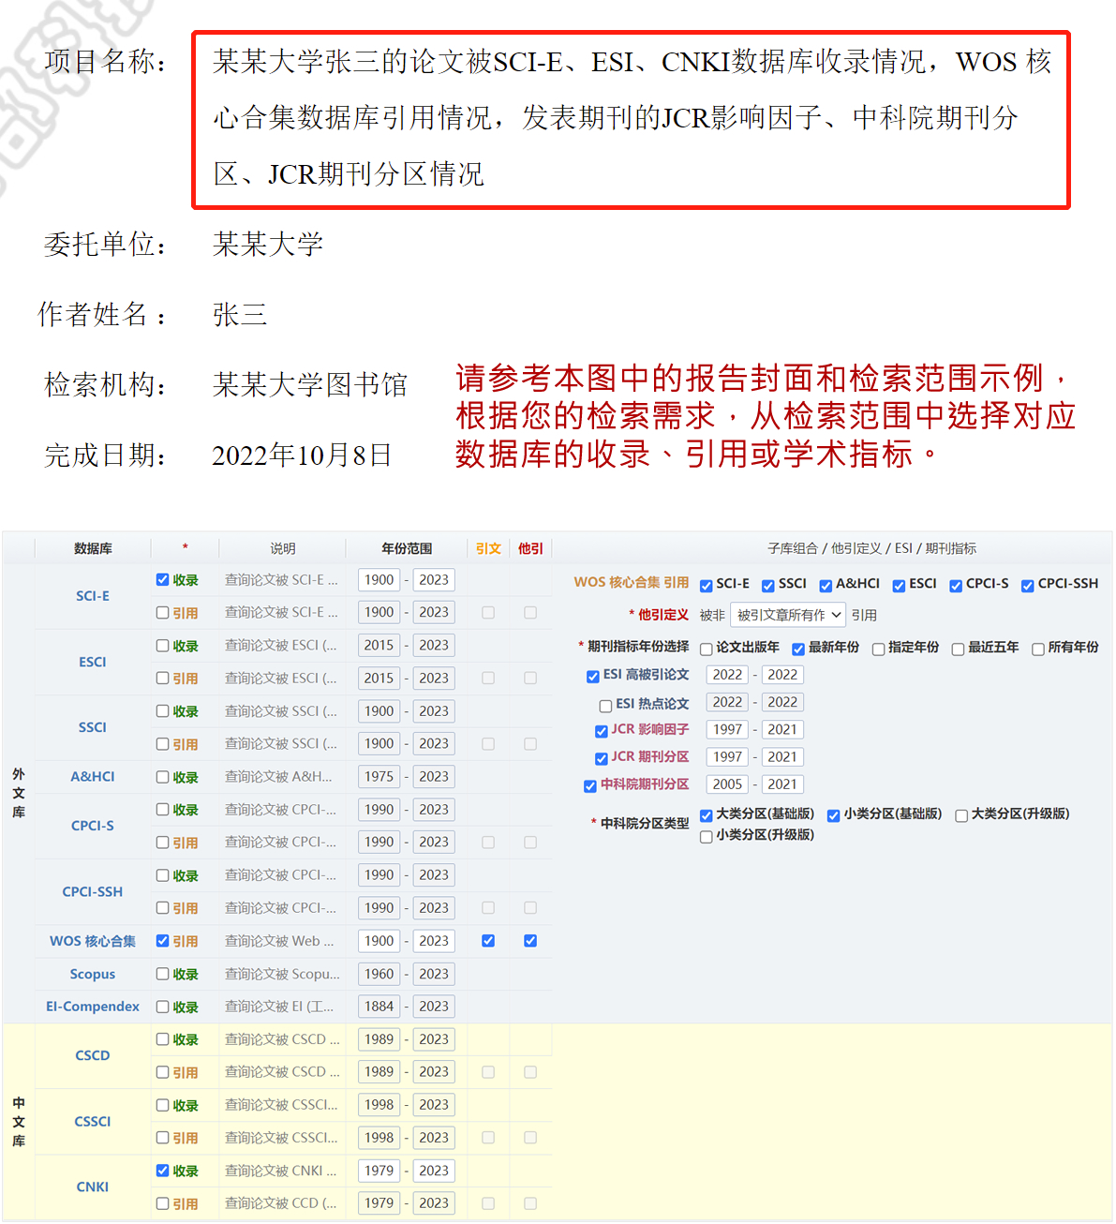
Task: Uncheck the JCR 影响因子 option
Action: [602, 731]
